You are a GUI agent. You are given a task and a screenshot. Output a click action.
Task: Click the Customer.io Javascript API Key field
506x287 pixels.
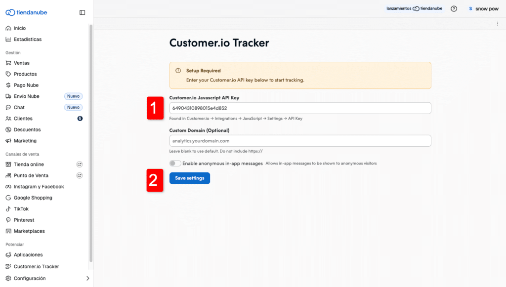(x=300, y=108)
